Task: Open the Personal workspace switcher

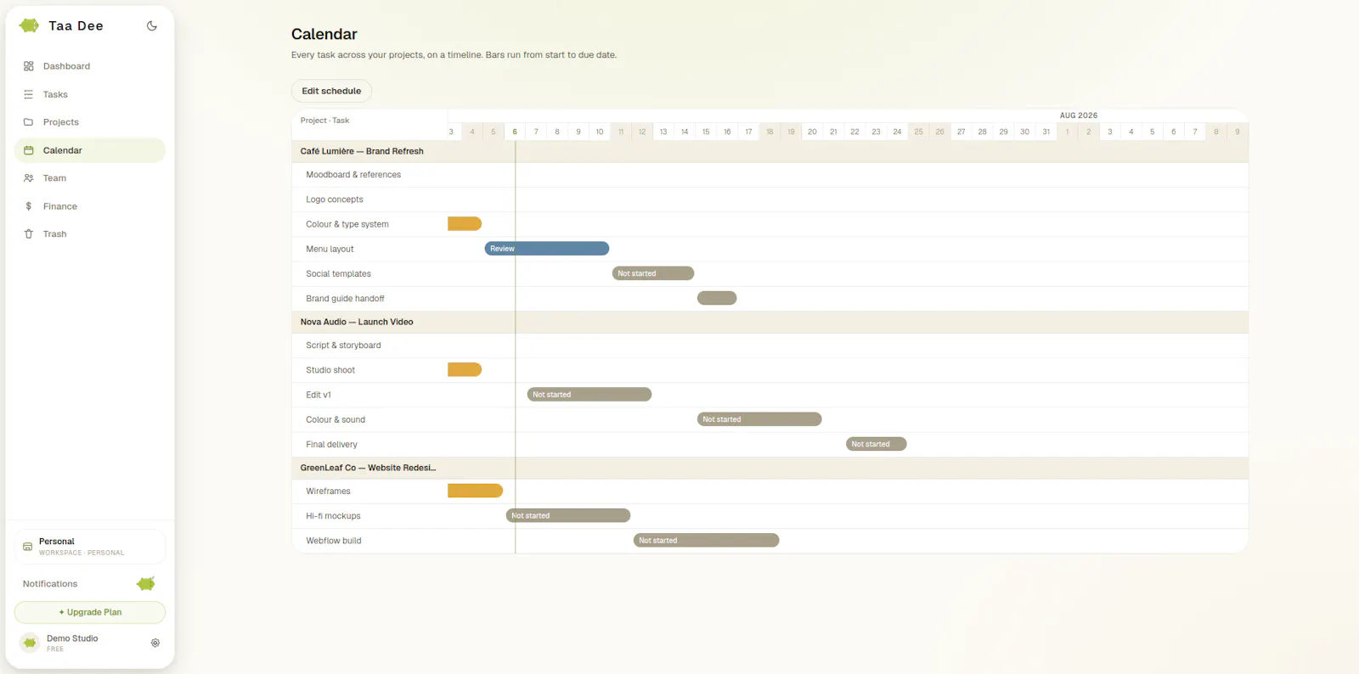Action: pyautogui.click(x=90, y=547)
